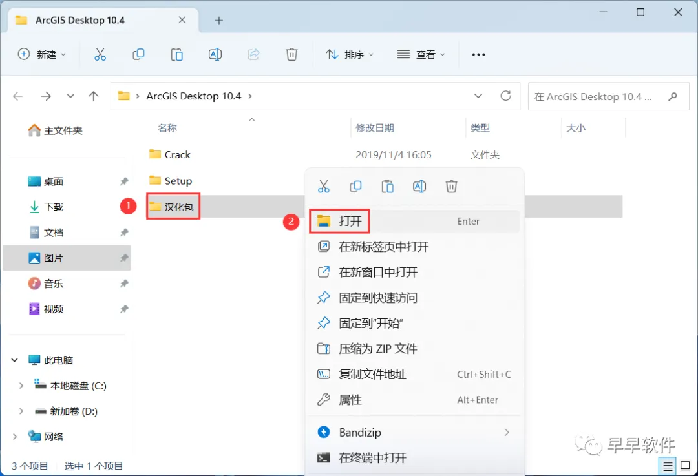Open 主文件夹 in the sidebar
Viewport: 698px width, 476px height.
55,130
